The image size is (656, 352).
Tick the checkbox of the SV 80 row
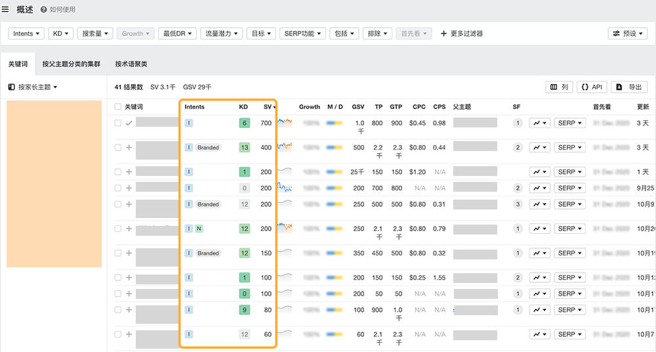pyautogui.click(x=118, y=310)
